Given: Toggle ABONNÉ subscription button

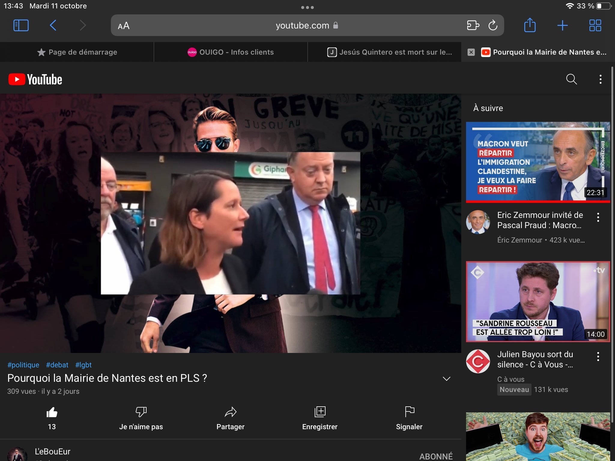Looking at the screenshot, I should pyautogui.click(x=436, y=456).
